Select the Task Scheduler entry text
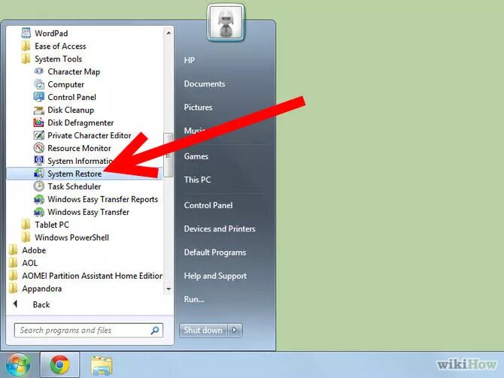 point(74,186)
